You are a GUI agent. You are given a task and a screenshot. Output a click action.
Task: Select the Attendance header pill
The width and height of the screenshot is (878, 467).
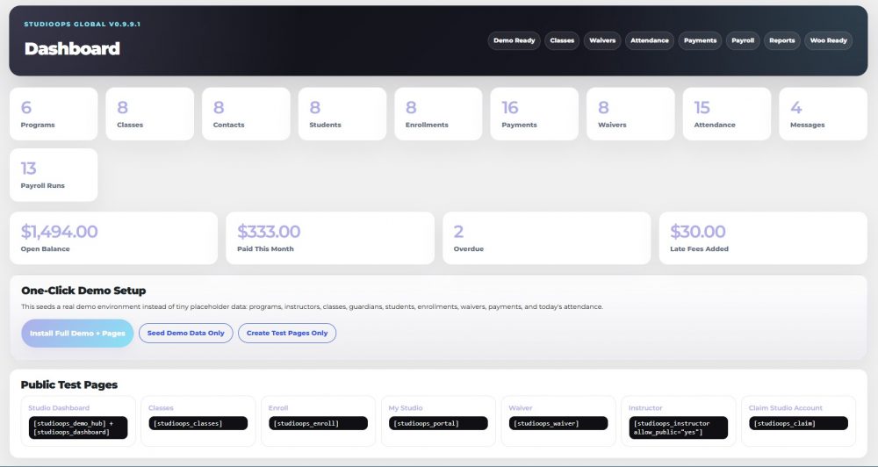[x=650, y=40]
